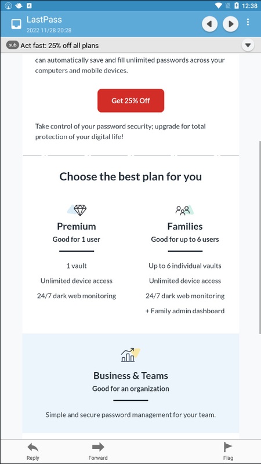Select the Families people icon
Image resolution: width=261 pixels, height=464 pixels.
184,210
